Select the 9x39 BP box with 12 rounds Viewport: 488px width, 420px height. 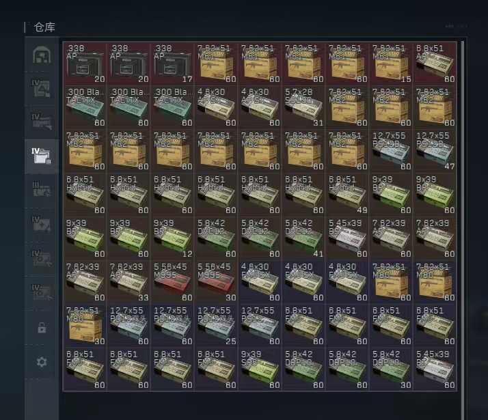(x=172, y=238)
